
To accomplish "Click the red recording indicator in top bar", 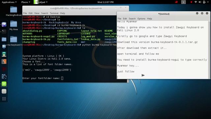I will [x=191, y=2].
